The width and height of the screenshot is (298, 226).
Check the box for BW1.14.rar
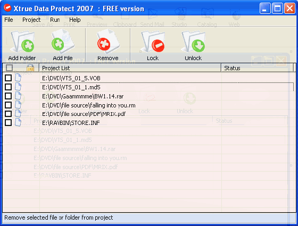[x=8, y=96]
